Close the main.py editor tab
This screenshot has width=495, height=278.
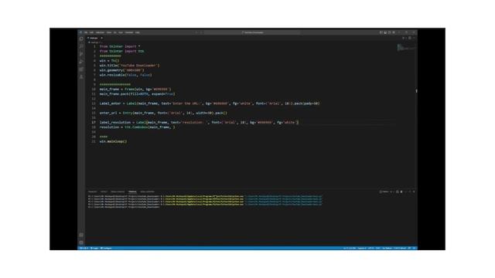(101, 38)
